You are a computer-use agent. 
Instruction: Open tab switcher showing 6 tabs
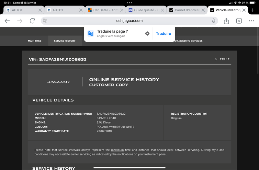tap(239, 21)
